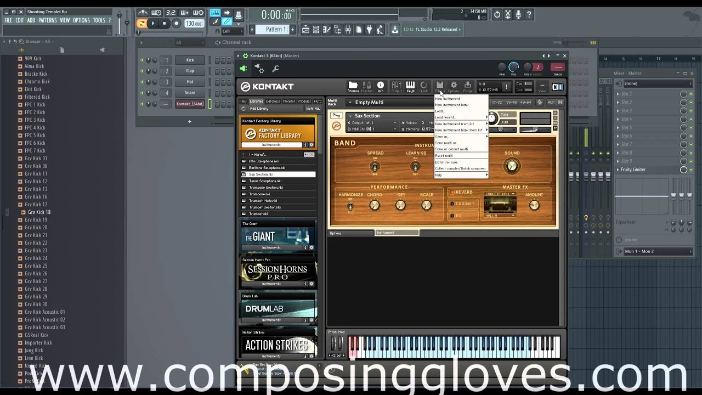Click Kontakt's Purge icon
The width and height of the screenshot is (702, 395).
coord(468,86)
